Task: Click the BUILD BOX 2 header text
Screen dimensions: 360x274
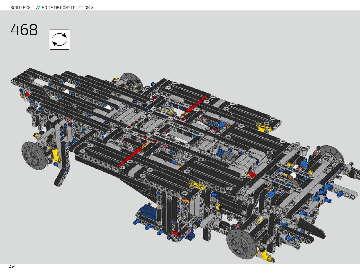Action: 22,8
